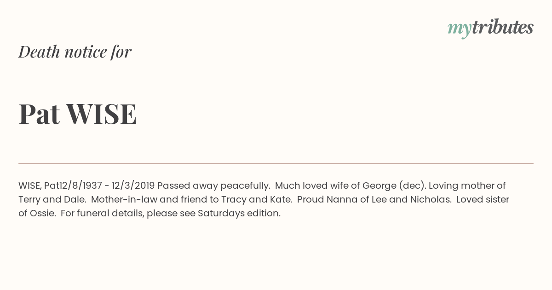This screenshot has width=552, height=290.
Task: Click the names 'Terry and Dale'
Action: click(x=52, y=200)
